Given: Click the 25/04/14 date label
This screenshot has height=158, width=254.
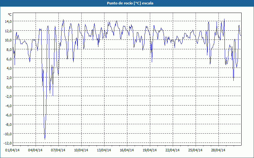Looking at the screenshot, I should click(195, 150).
